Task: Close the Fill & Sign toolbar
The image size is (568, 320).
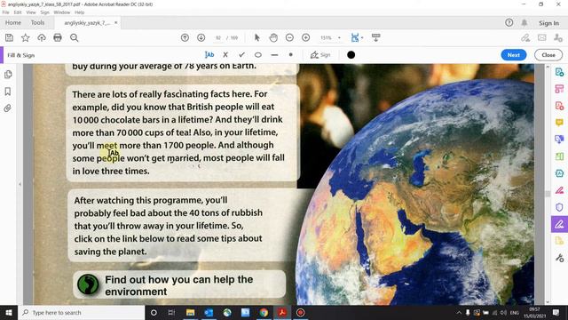Action: pyautogui.click(x=548, y=55)
